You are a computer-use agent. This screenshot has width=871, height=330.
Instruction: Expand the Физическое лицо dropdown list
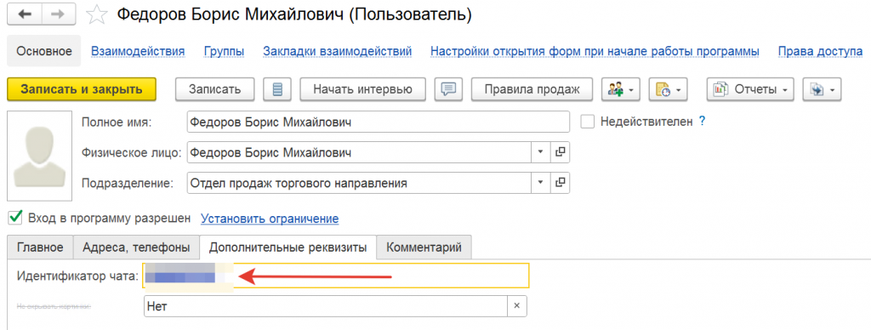[x=541, y=151]
